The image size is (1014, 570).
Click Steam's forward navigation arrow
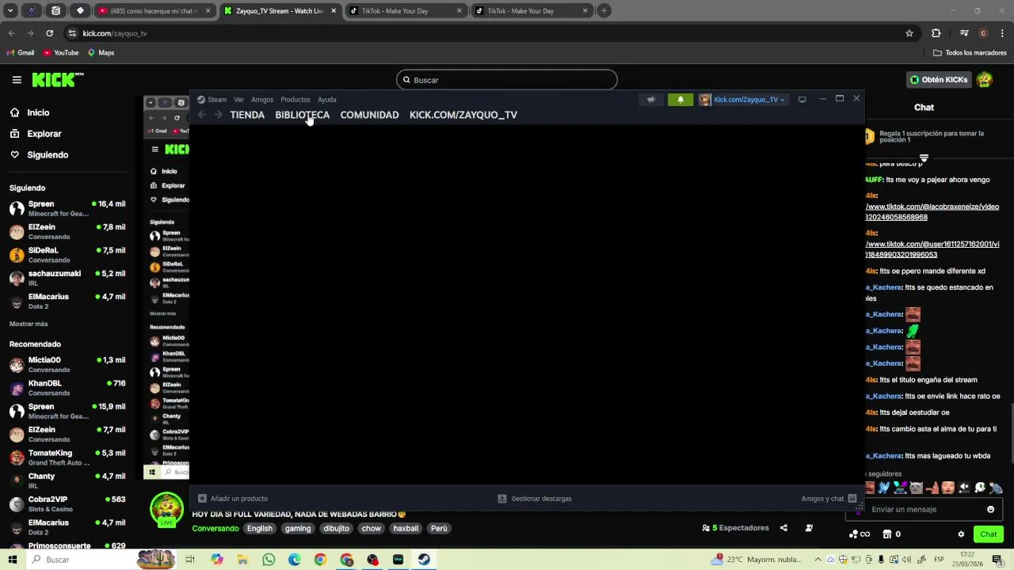[x=218, y=115]
